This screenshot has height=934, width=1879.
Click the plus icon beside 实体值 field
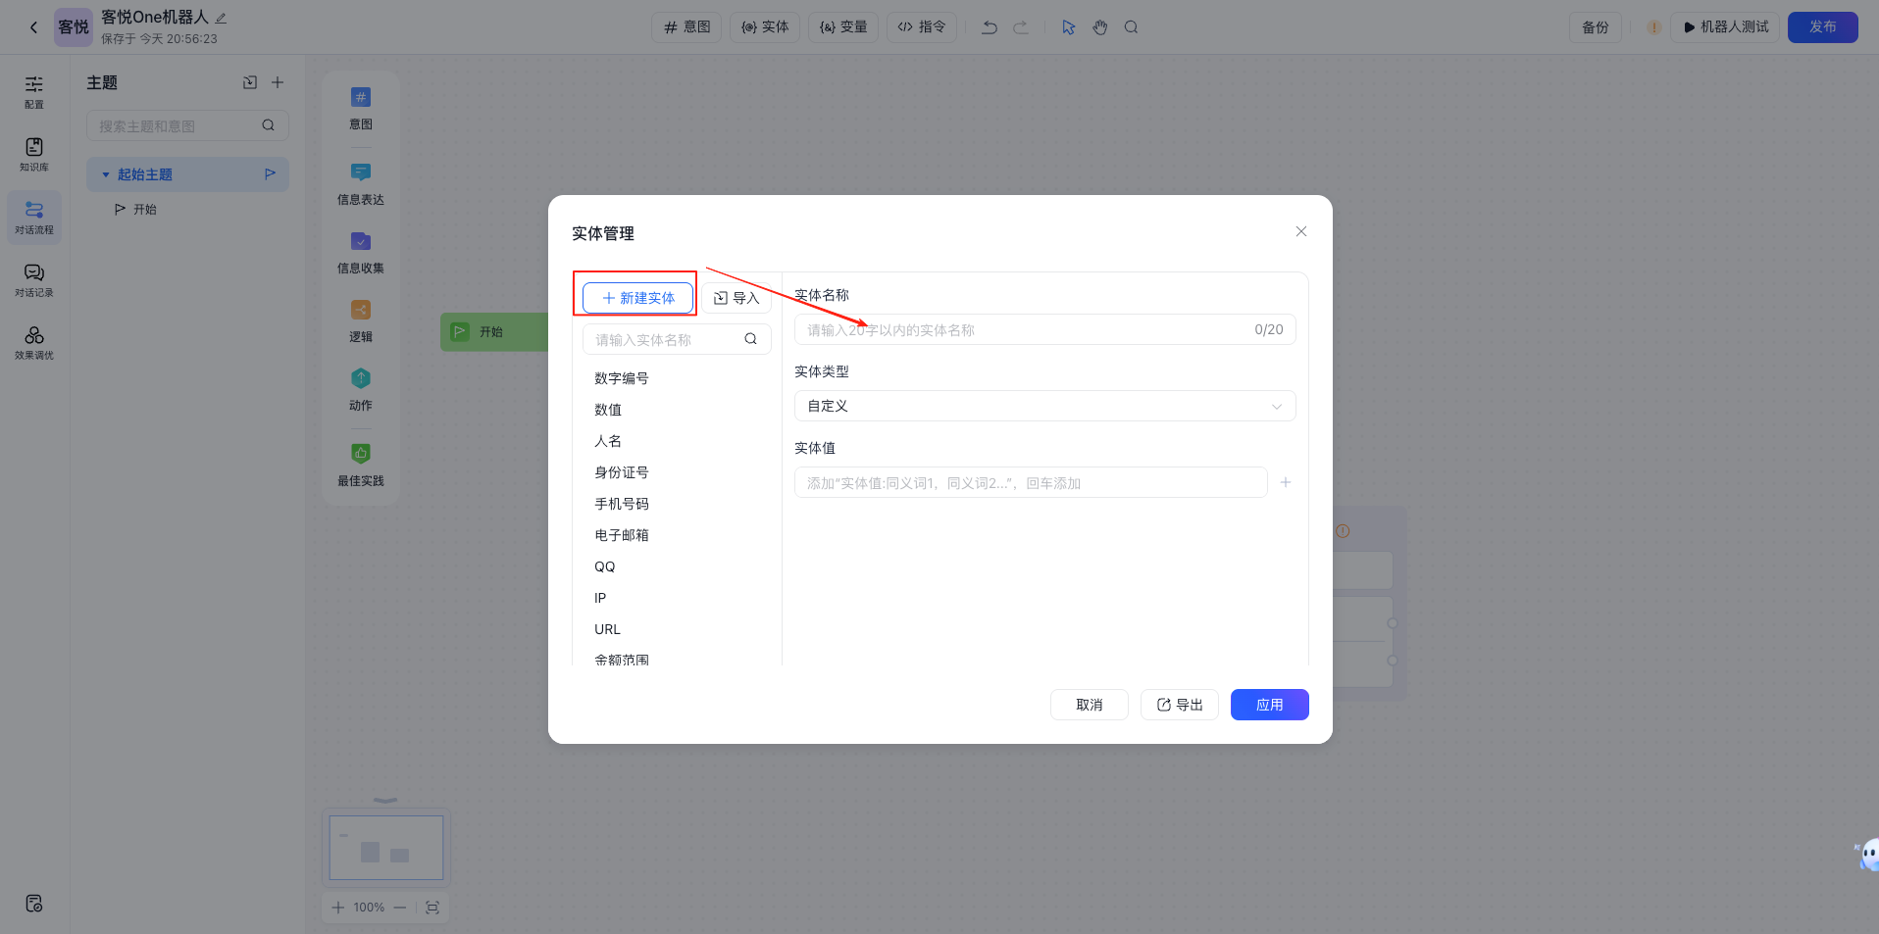pos(1285,483)
